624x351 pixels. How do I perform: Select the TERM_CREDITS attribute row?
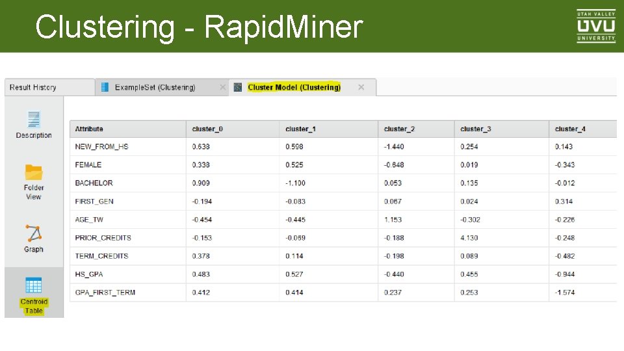(x=343, y=256)
